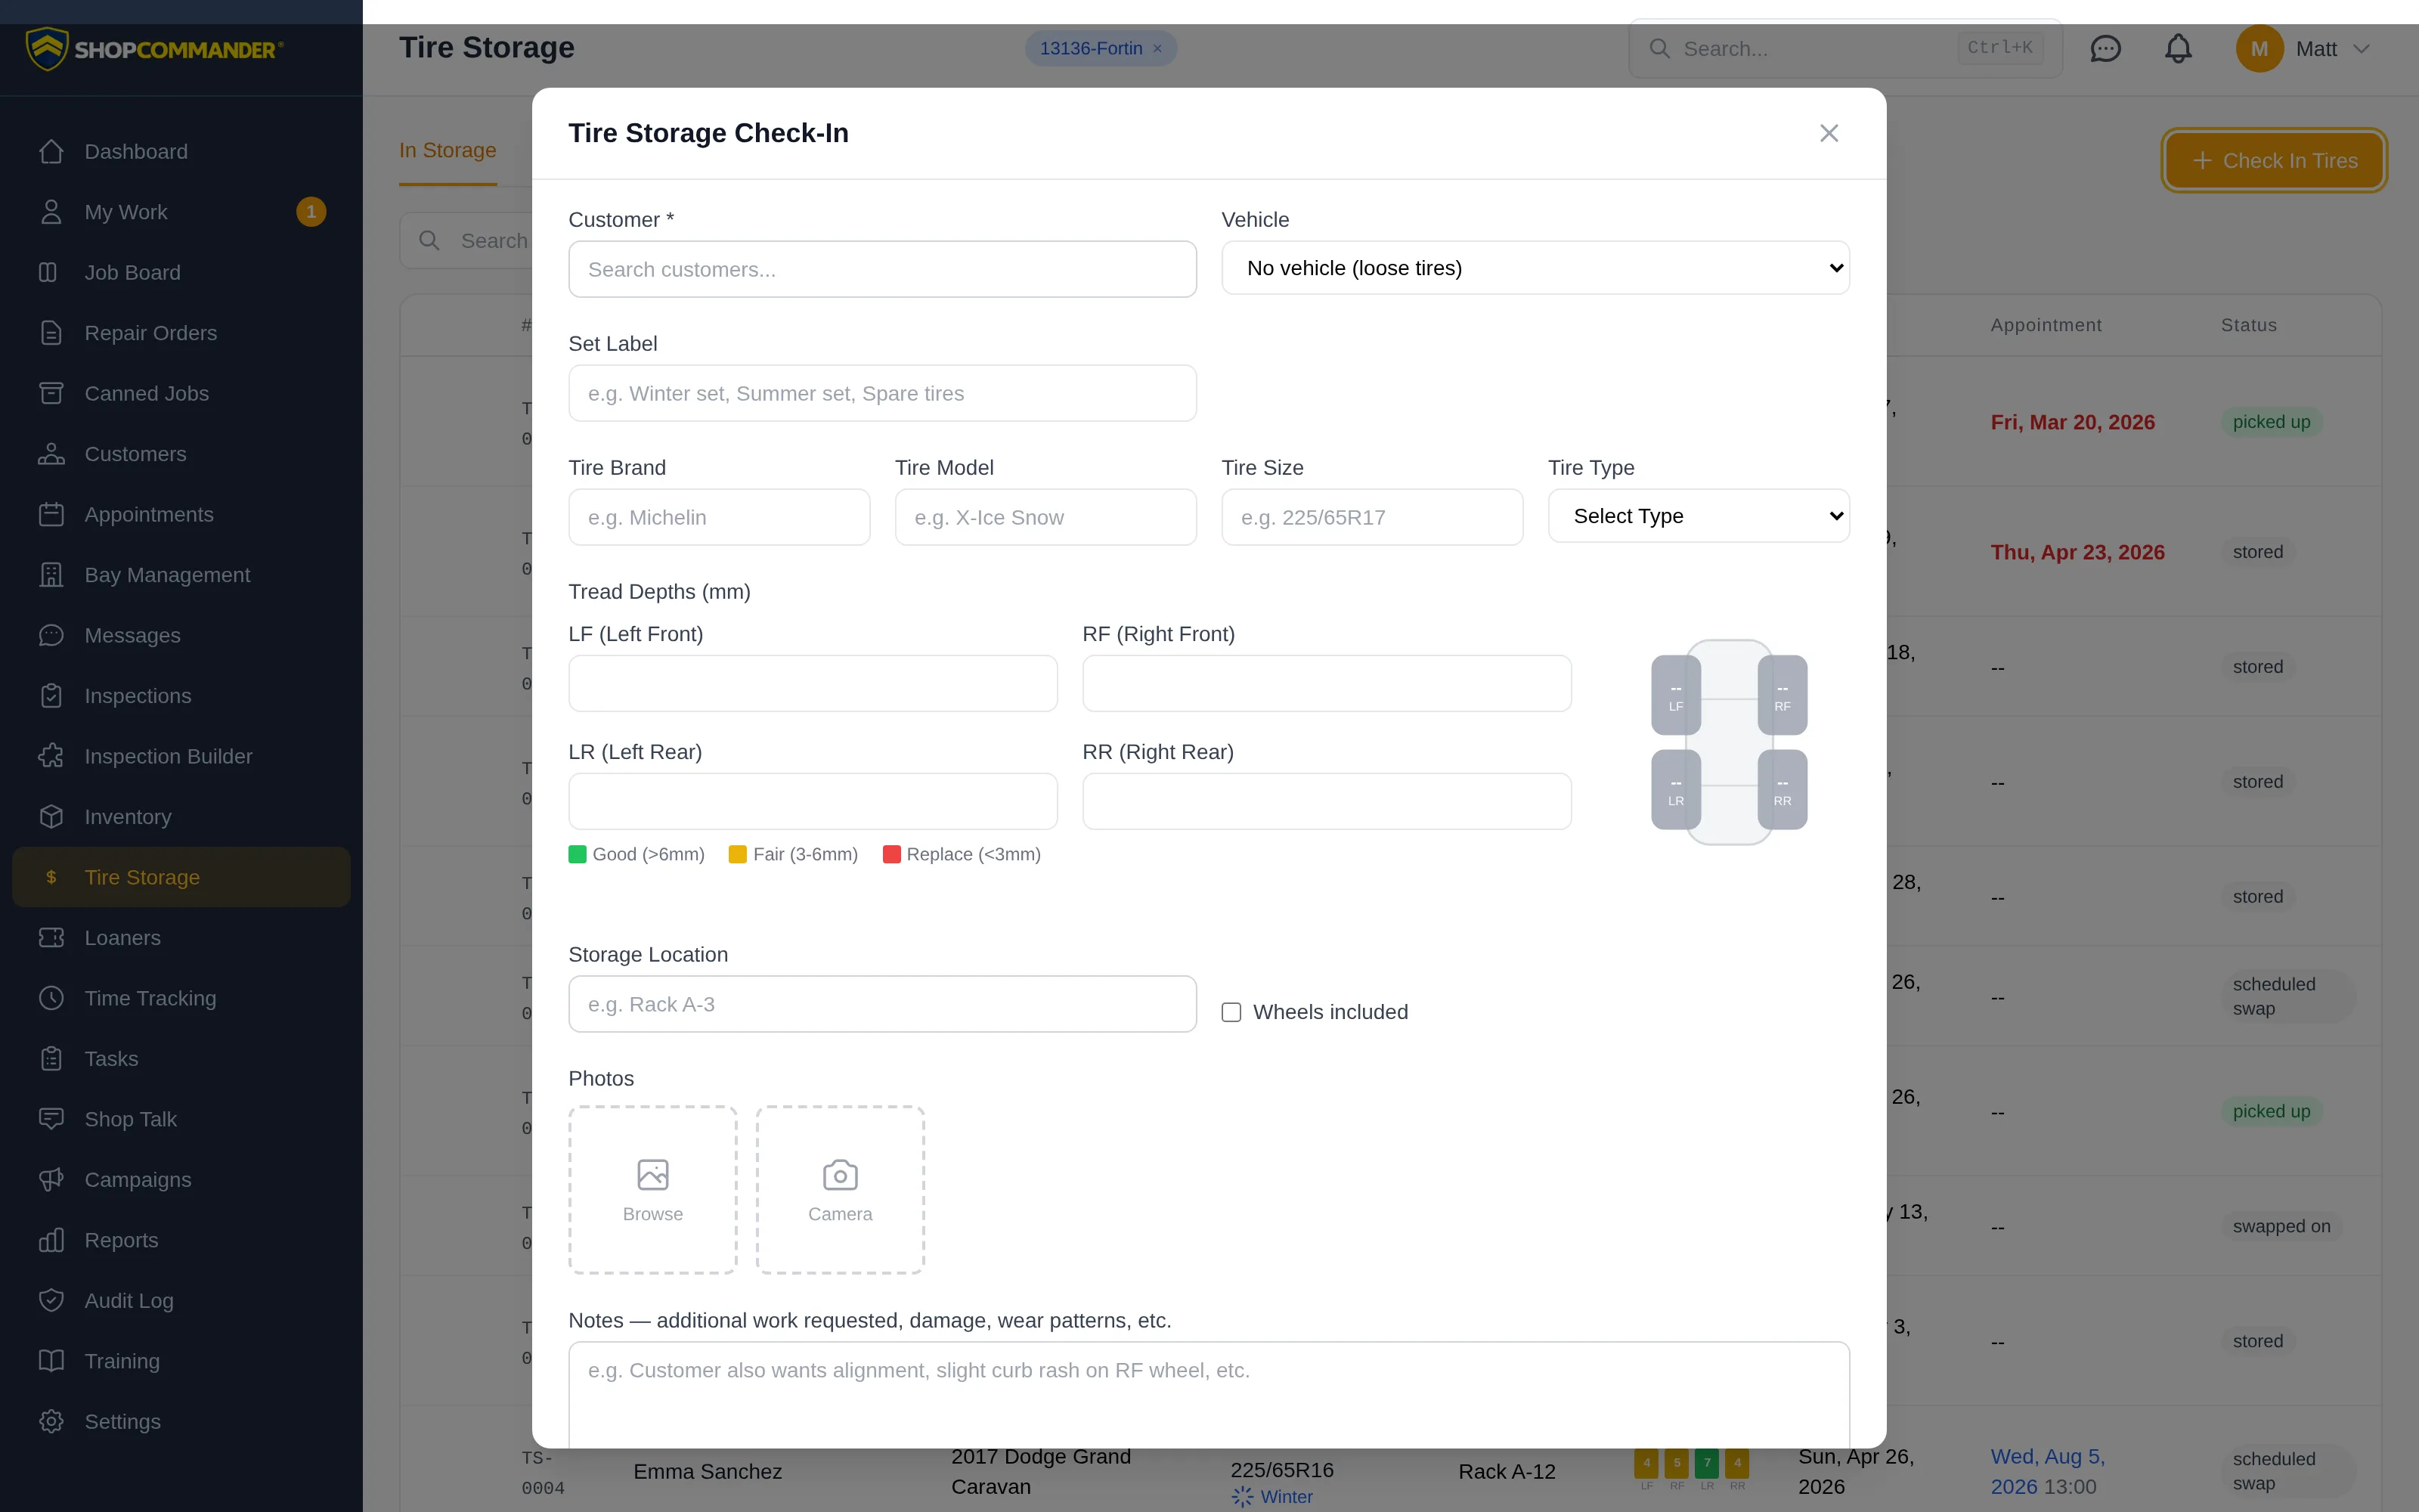The width and height of the screenshot is (2419, 1512).
Task: Remove the 13136-Fortin filter chip
Action: (x=1157, y=49)
